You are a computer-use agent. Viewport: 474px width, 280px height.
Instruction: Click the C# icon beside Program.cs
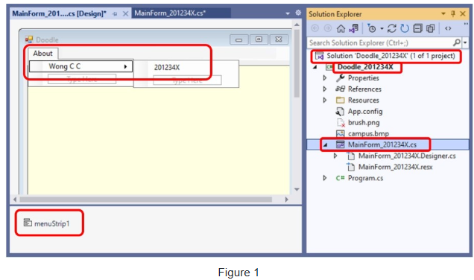click(x=340, y=178)
